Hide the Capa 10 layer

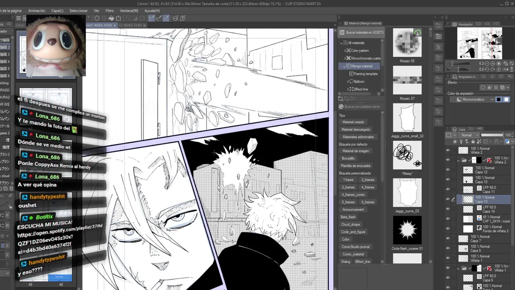pyautogui.click(x=448, y=180)
